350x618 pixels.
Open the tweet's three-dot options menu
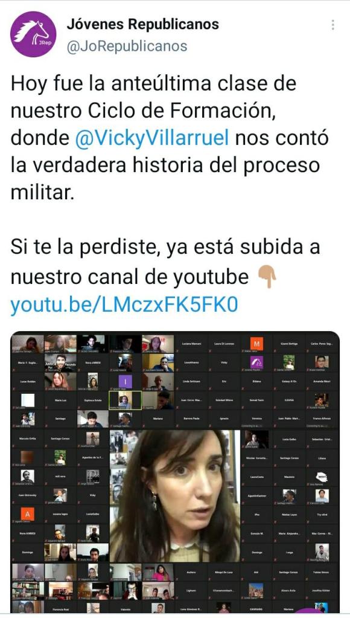coord(333,25)
